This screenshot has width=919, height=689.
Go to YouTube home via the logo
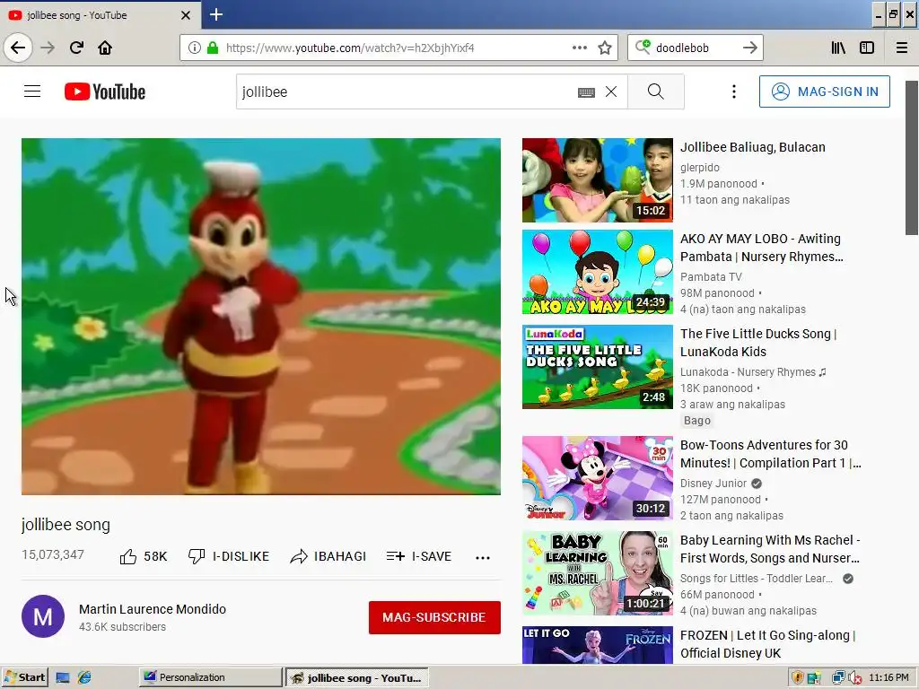(105, 92)
